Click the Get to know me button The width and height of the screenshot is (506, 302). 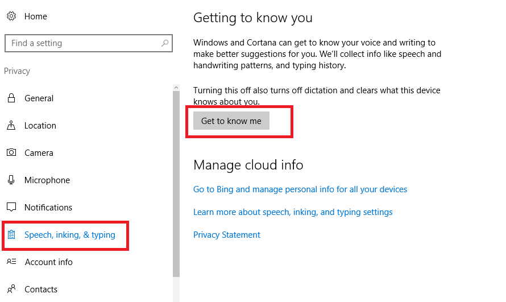click(231, 121)
